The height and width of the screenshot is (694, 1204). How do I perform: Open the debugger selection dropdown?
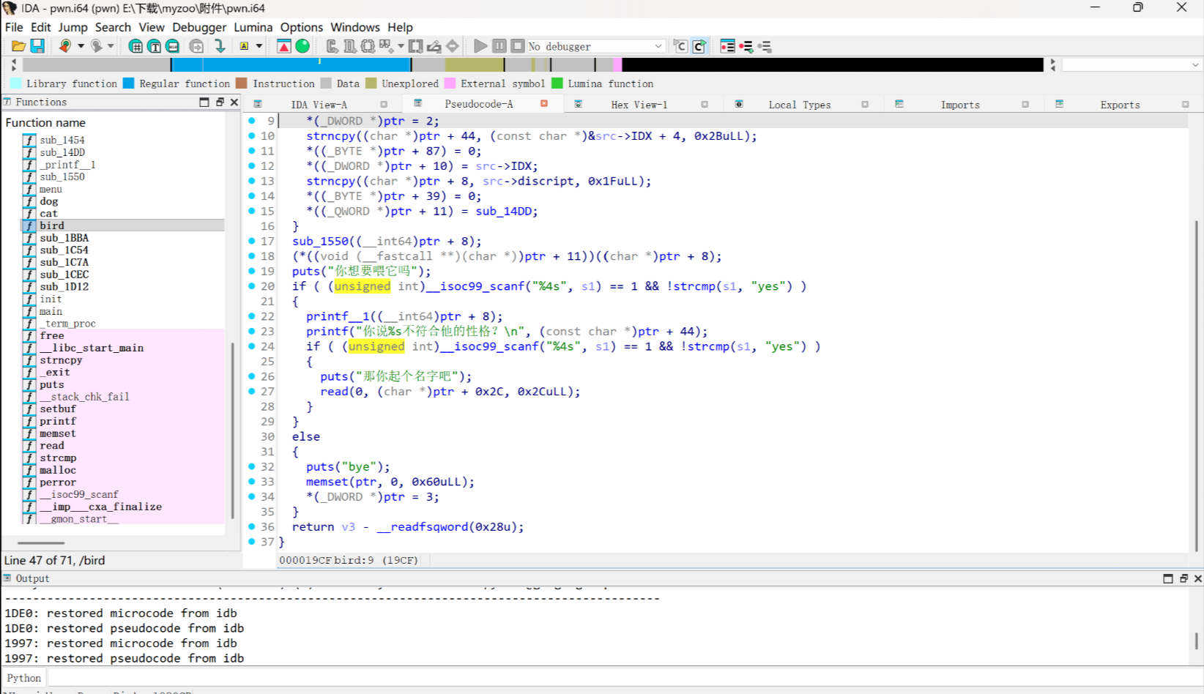point(658,46)
